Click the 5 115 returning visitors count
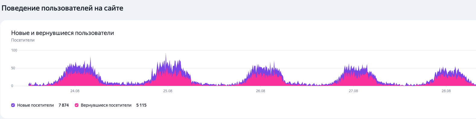476x119 pixels. tap(141, 105)
